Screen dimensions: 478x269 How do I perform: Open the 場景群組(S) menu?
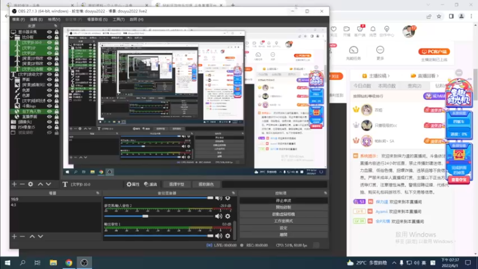(x=97, y=19)
